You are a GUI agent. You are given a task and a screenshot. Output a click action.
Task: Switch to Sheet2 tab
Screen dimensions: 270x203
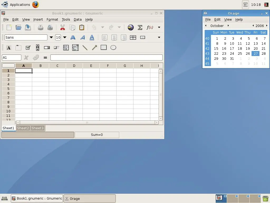pos(23,128)
